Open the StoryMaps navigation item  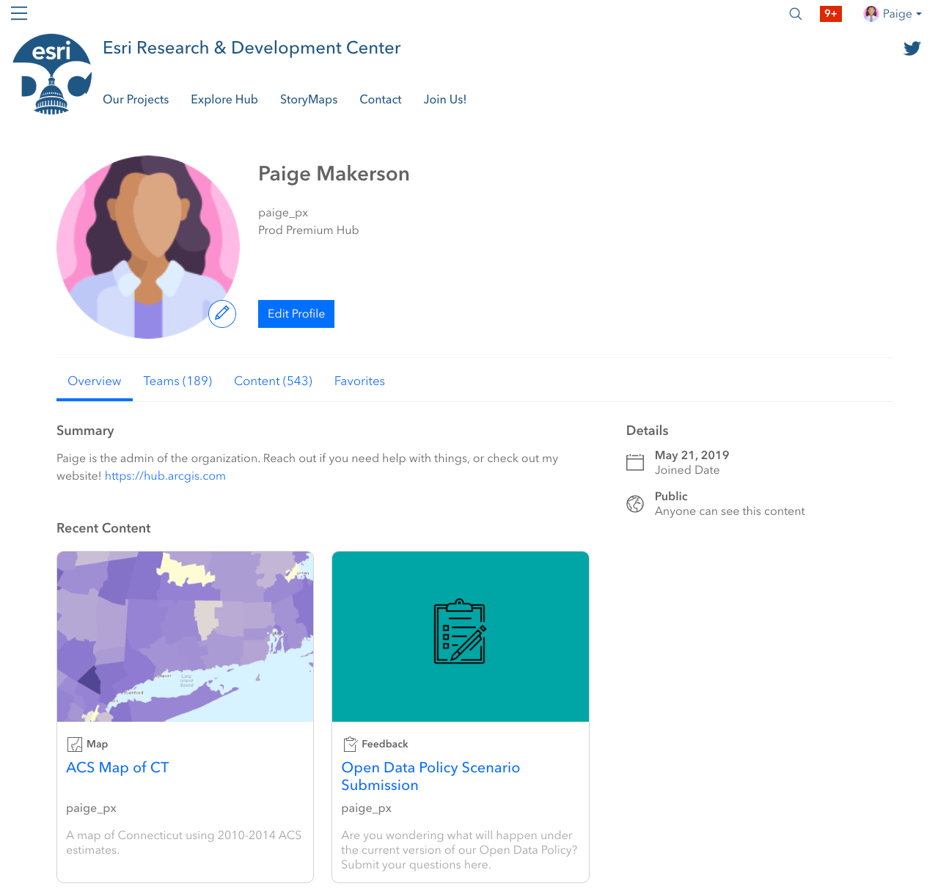309,100
